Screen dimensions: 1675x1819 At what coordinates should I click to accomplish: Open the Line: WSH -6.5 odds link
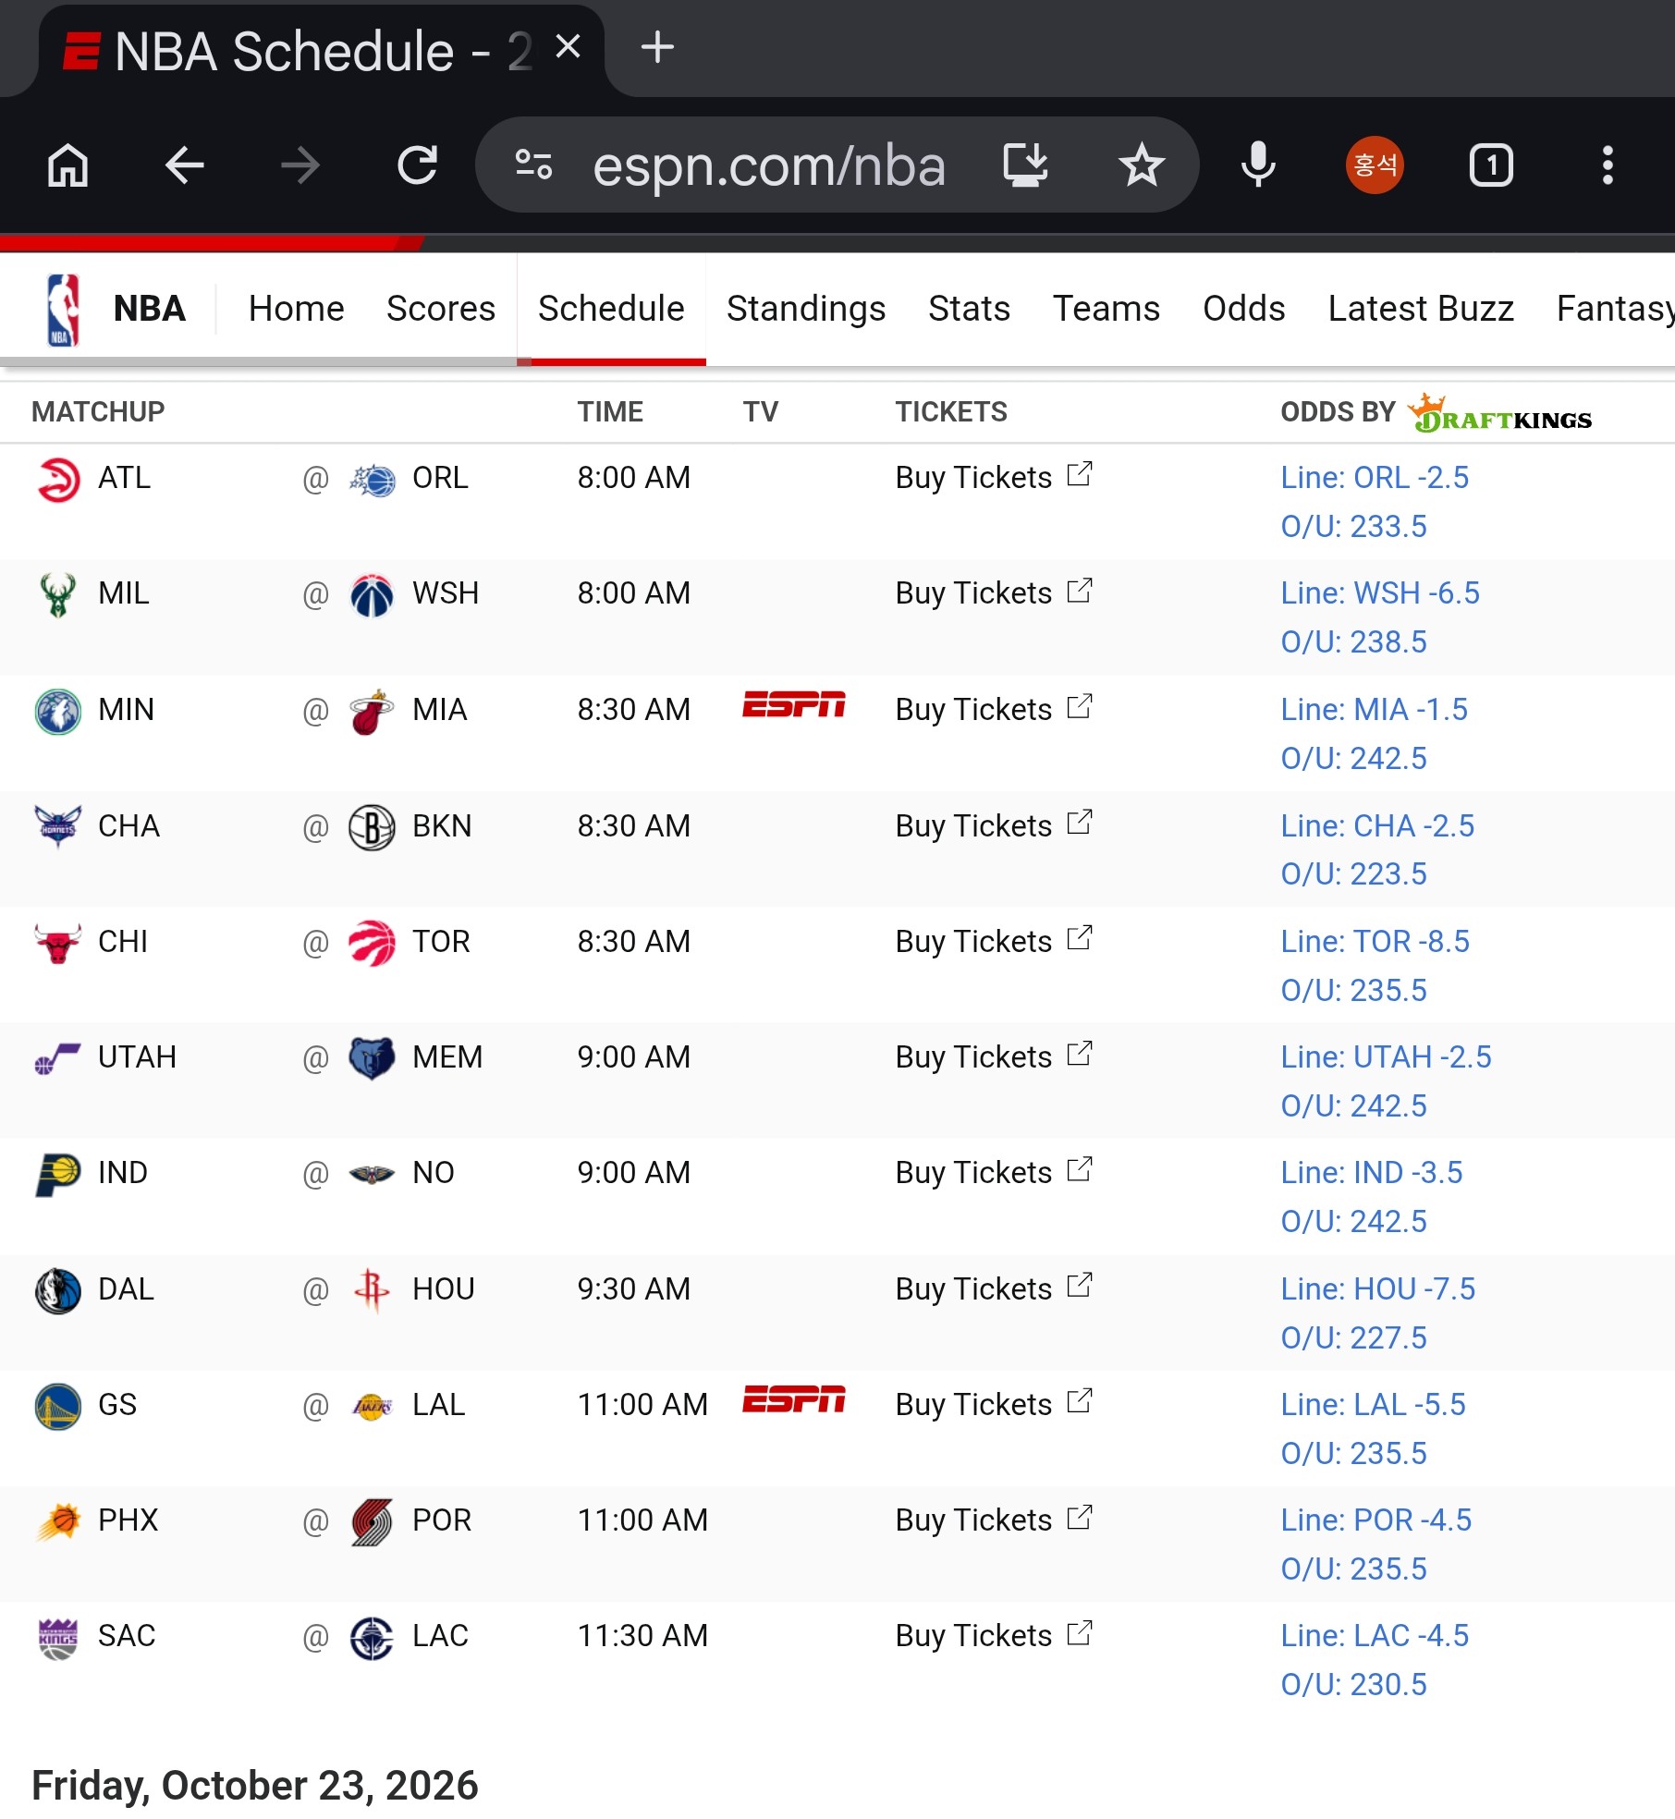coord(1380,593)
